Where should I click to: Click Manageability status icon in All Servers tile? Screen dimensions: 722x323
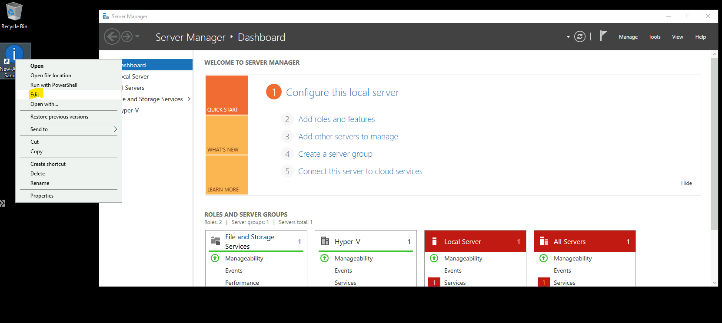(x=544, y=258)
